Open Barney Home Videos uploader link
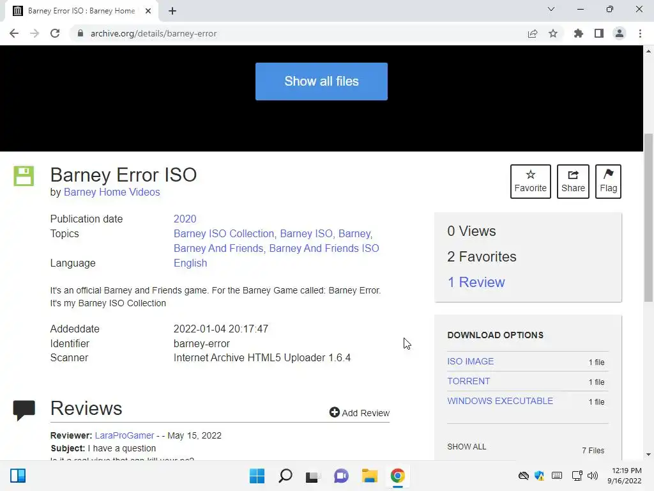 click(112, 192)
